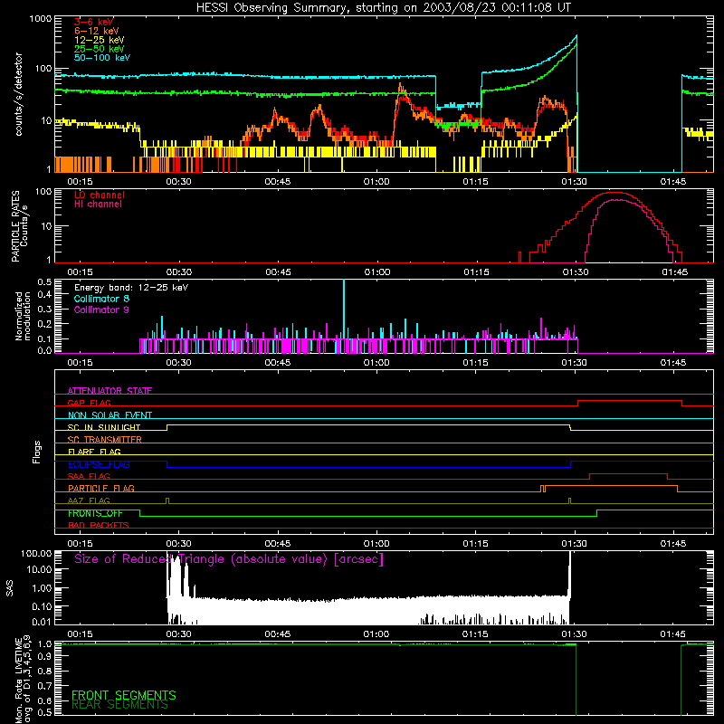724x724 pixels.
Task: Click the SAA FLAG raised segment
Action: 628,473
